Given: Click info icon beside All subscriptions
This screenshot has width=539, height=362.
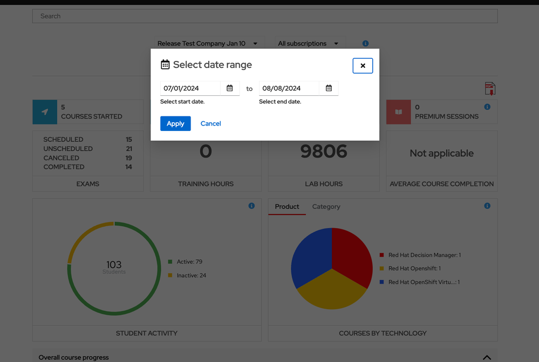Looking at the screenshot, I should pos(365,44).
